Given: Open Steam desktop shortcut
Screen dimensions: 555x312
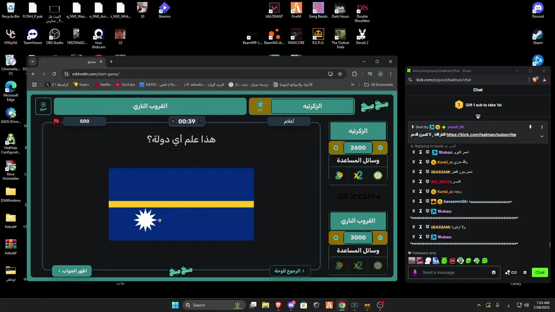Looking at the screenshot, I should click(538, 37).
